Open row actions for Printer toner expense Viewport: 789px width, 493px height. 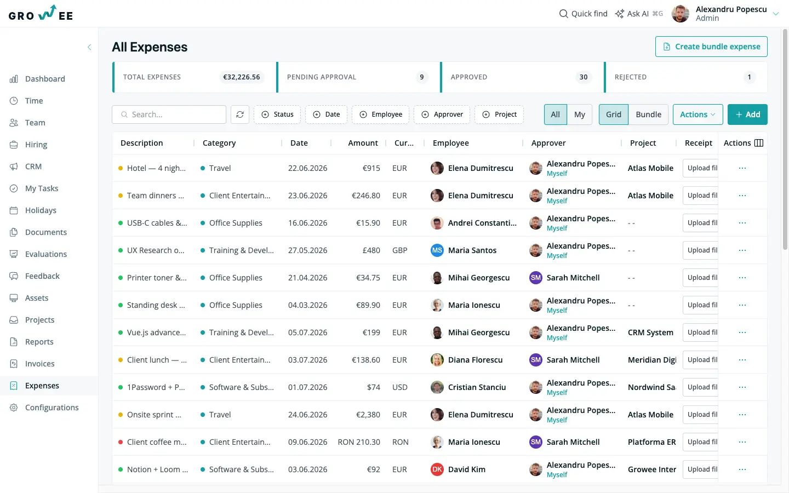[x=742, y=278]
